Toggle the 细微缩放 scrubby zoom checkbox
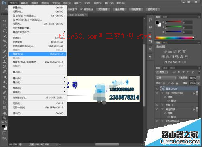The image size is (202, 147). [x=82, y=9]
